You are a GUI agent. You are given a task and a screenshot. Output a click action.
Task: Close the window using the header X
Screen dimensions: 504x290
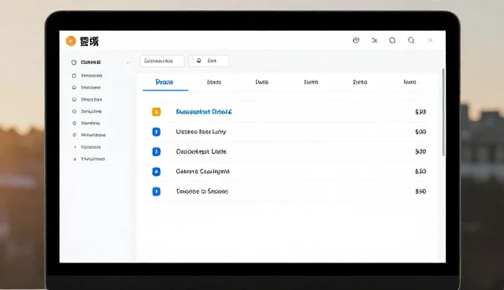click(430, 40)
